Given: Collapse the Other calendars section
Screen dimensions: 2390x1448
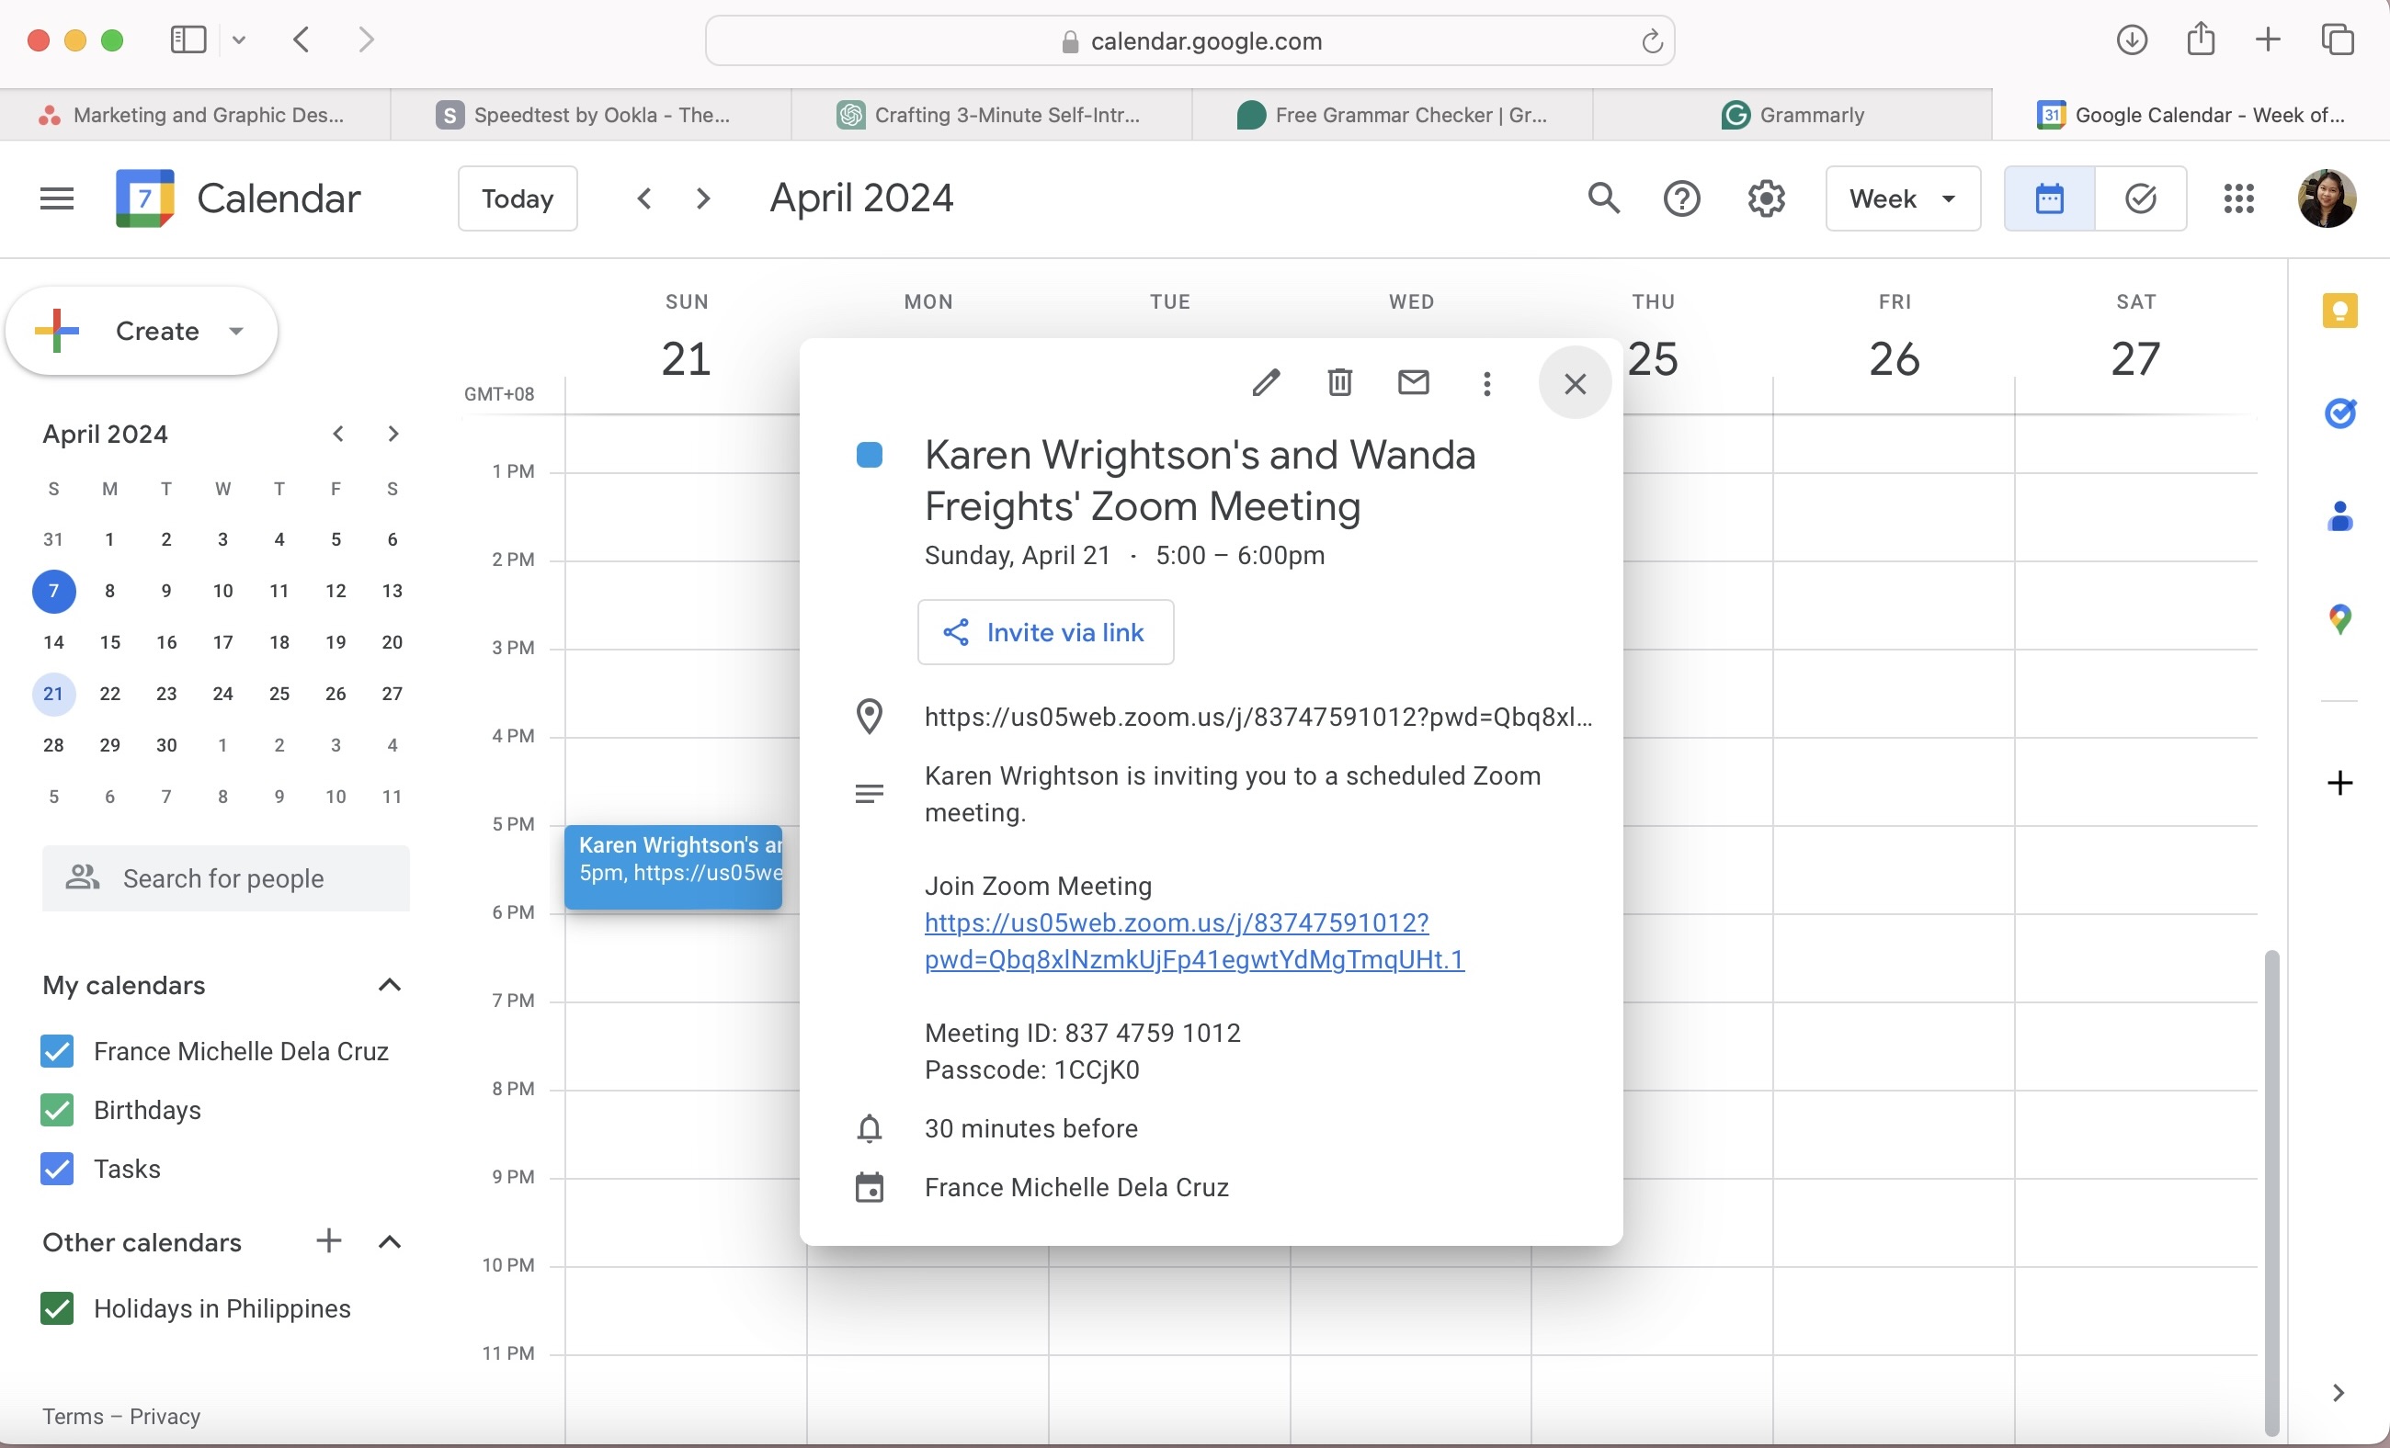Looking at the screenshot, I should pyautogui.click(x=389, y=1241).
